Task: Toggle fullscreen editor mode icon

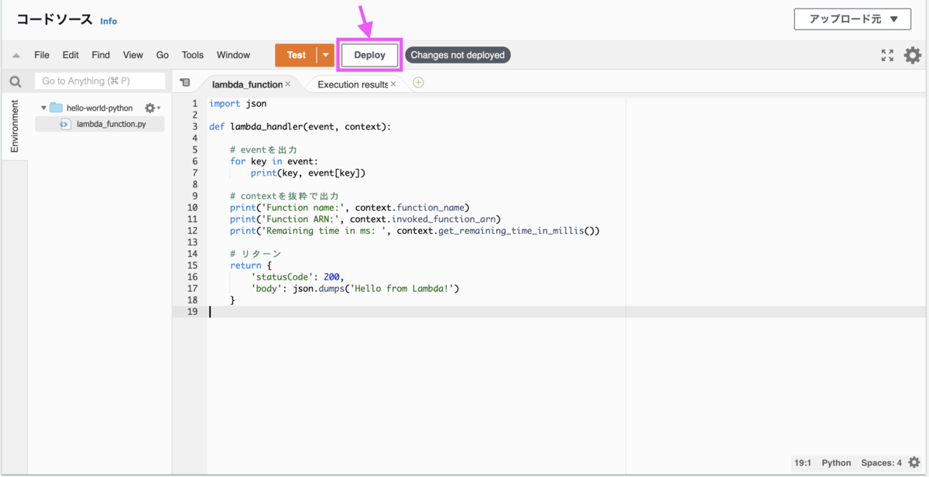Action: click(887, 55)
